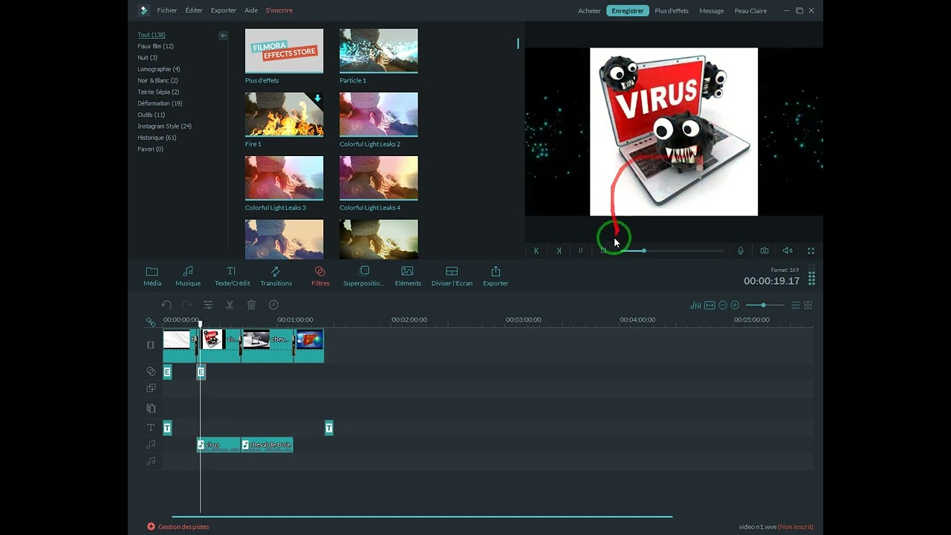This screenshot has height=535, width=951.
Task: Adjust the timeline zoom slider
Action: [x=765, y=305]
